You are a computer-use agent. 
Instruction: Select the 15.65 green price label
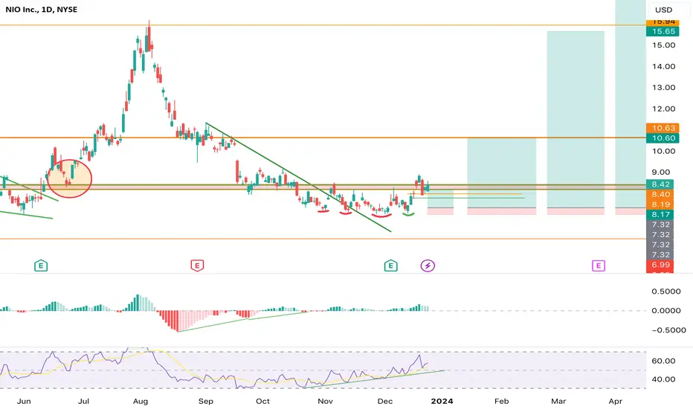tap(663, 31)
